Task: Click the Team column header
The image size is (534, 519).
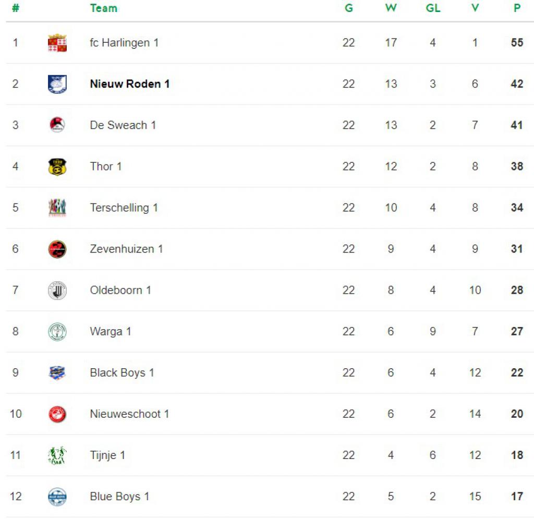Action: pos(104,8)
